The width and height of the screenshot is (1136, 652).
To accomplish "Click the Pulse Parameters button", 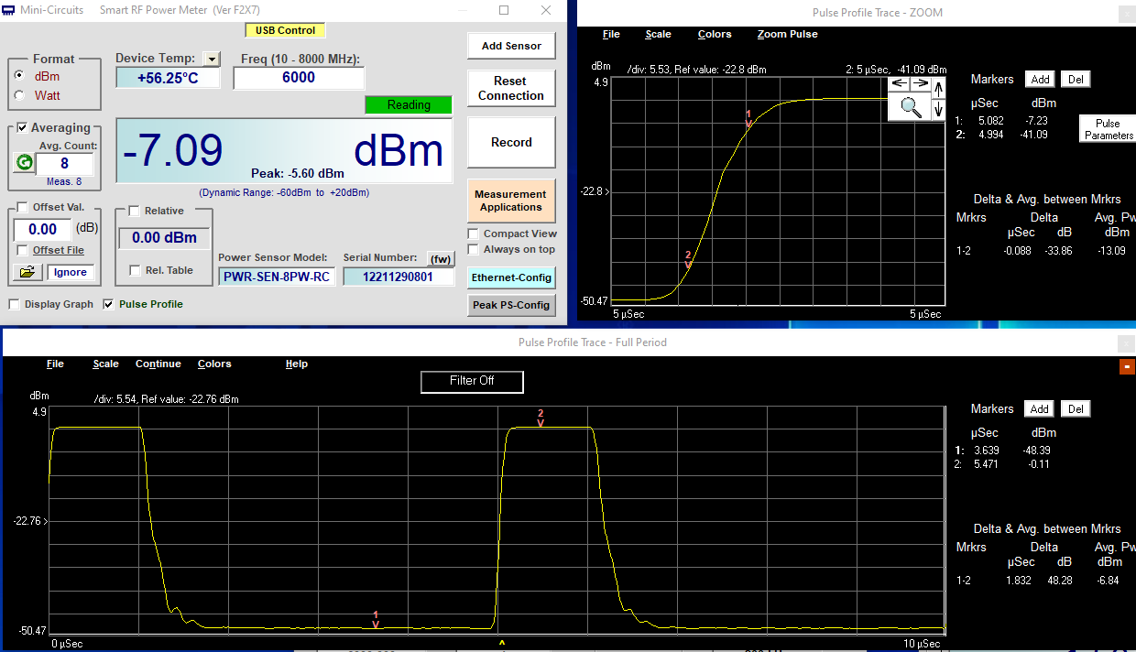I will [1108, 129].
